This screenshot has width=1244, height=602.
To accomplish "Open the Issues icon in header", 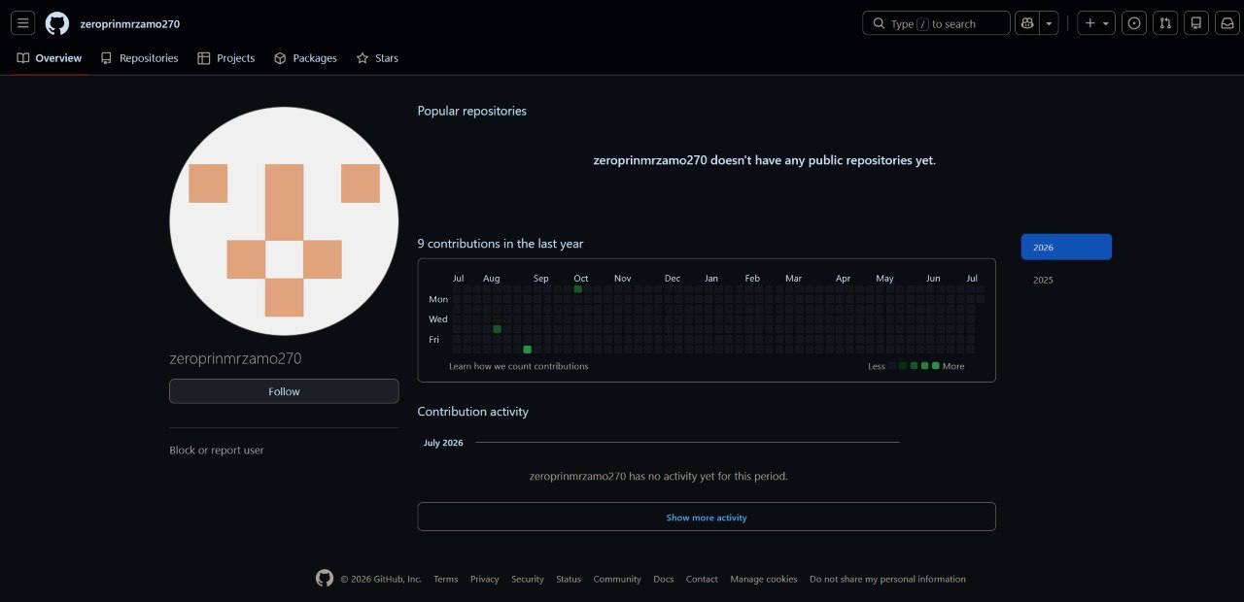I will pyautogui.click(x=1134, y=23).
